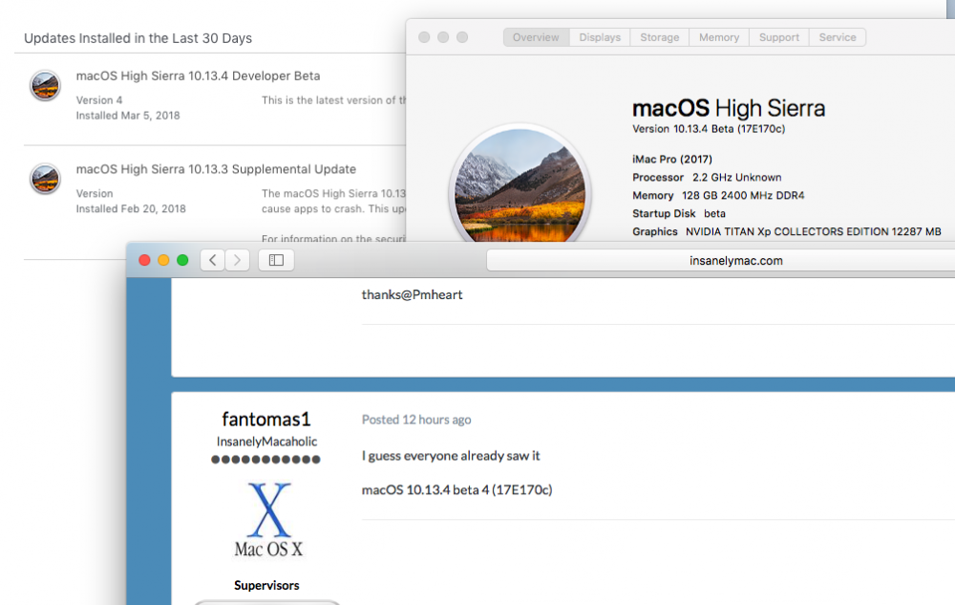The image size is (955, 605).
Task: Click the reputation dots under fantomas1
Action: click(x=265, y=460)
